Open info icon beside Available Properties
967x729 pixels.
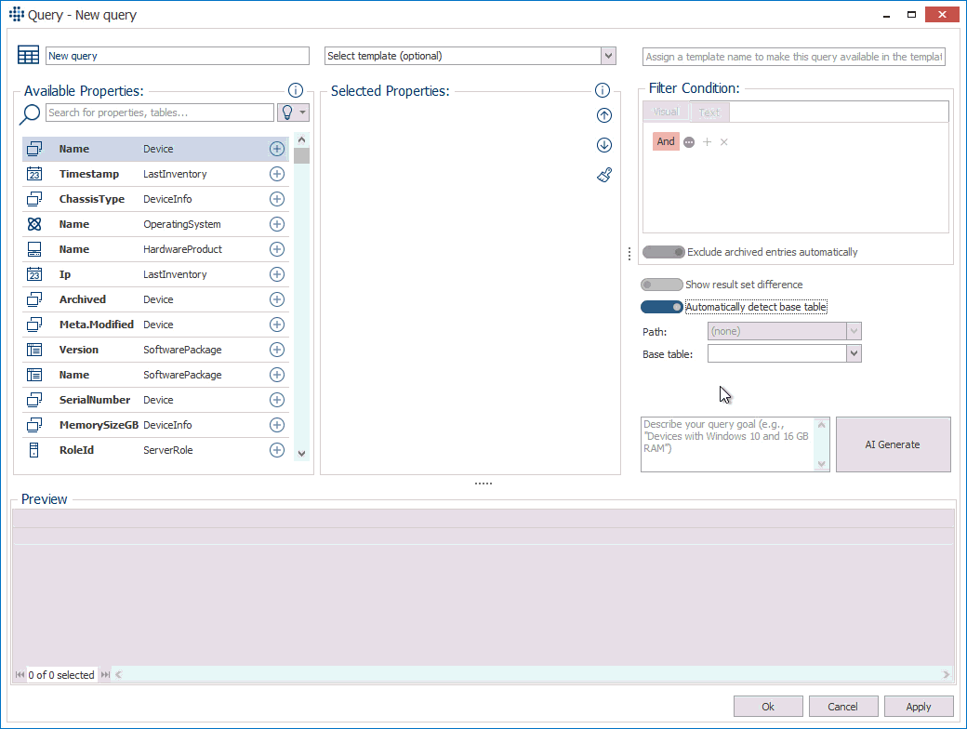tap(296, 90)
